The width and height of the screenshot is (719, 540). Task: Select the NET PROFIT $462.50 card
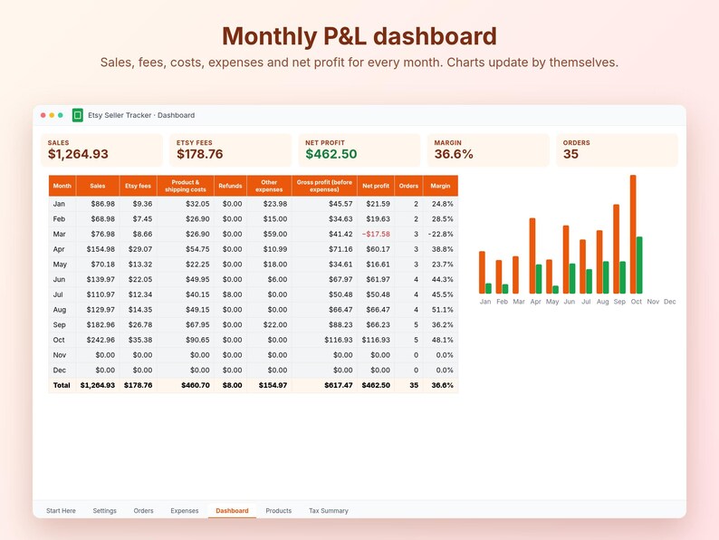[x=359, y=150]
